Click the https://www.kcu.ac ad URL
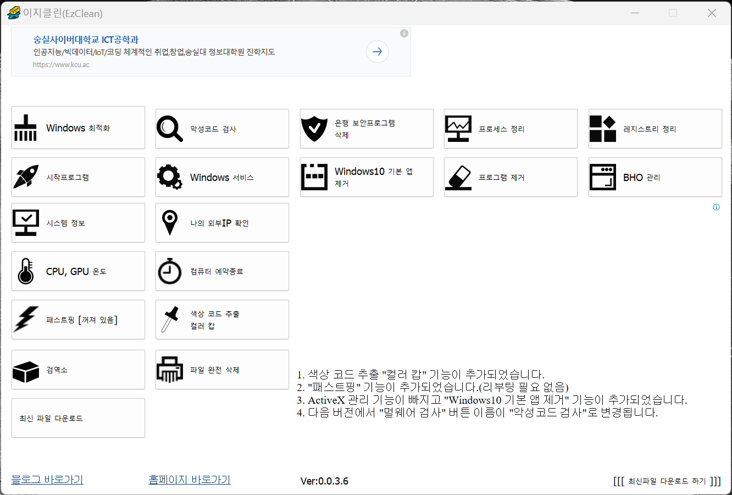This screenshot has width=732, height=495. tap(61, 65)
